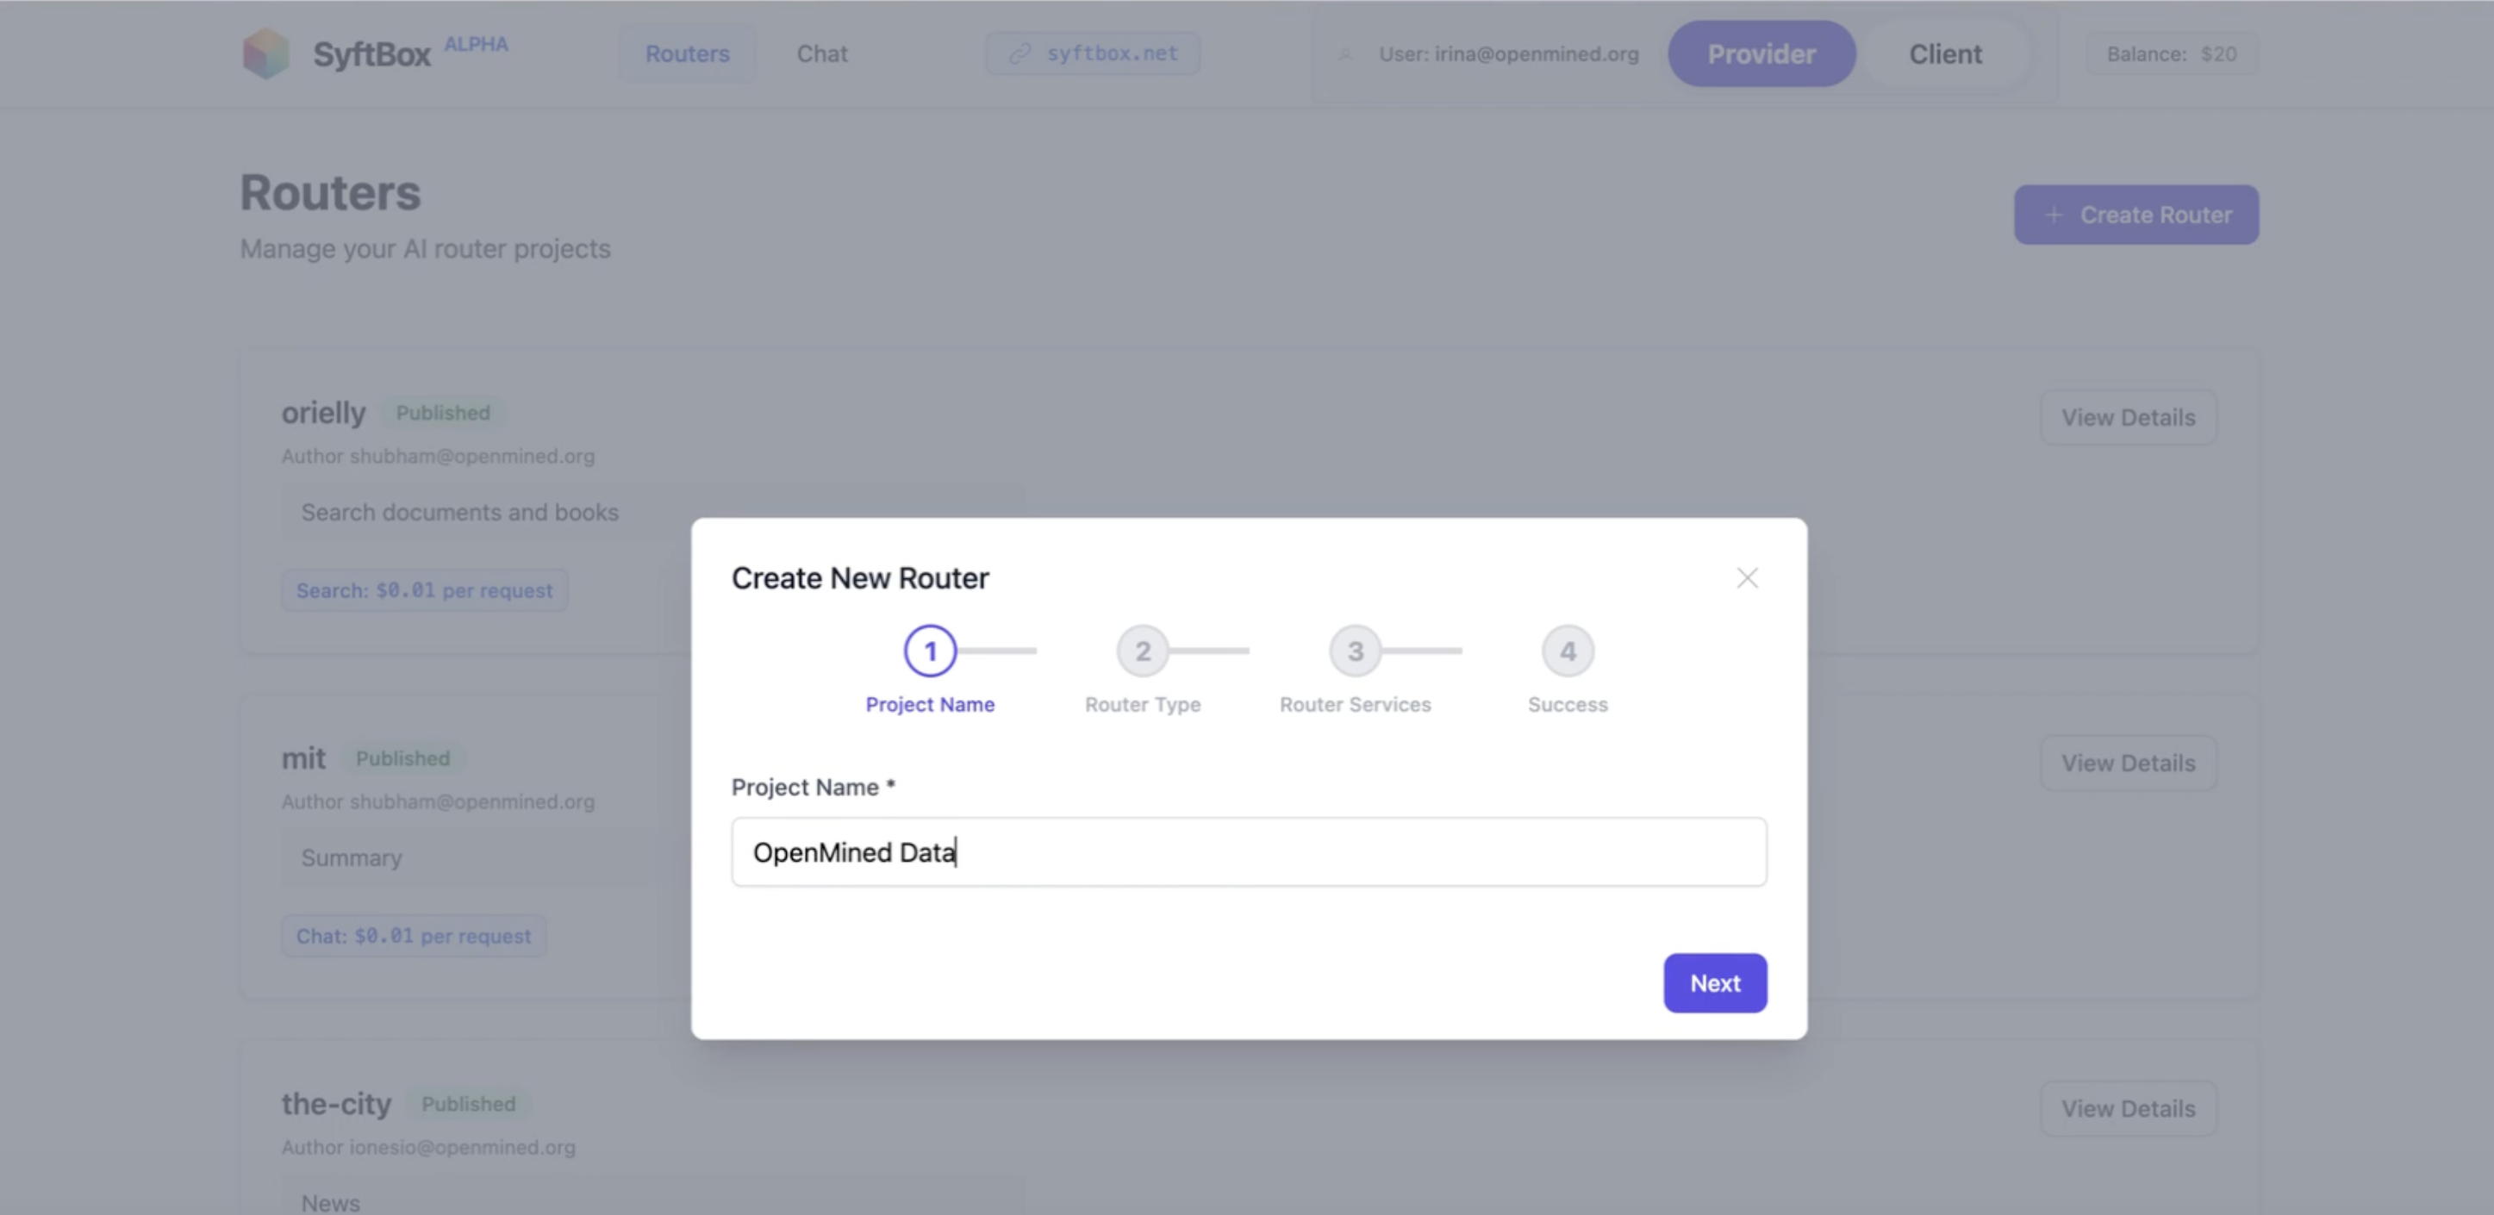Select step 2 Router Type circle
This screenshot has width=2494, height=1215.
(1143, 651)
